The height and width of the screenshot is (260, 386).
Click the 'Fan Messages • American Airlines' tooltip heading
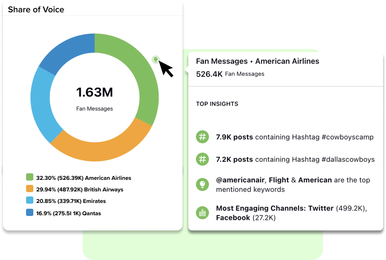click(x=257, y=61)
